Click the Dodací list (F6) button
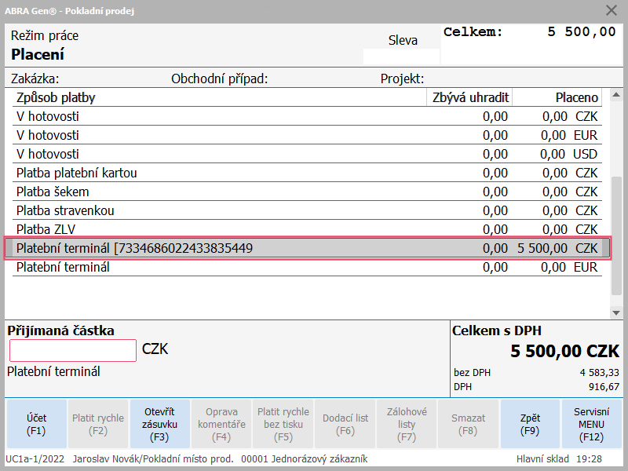The height and width of the screenshot is (471, 628). (345, 424)
